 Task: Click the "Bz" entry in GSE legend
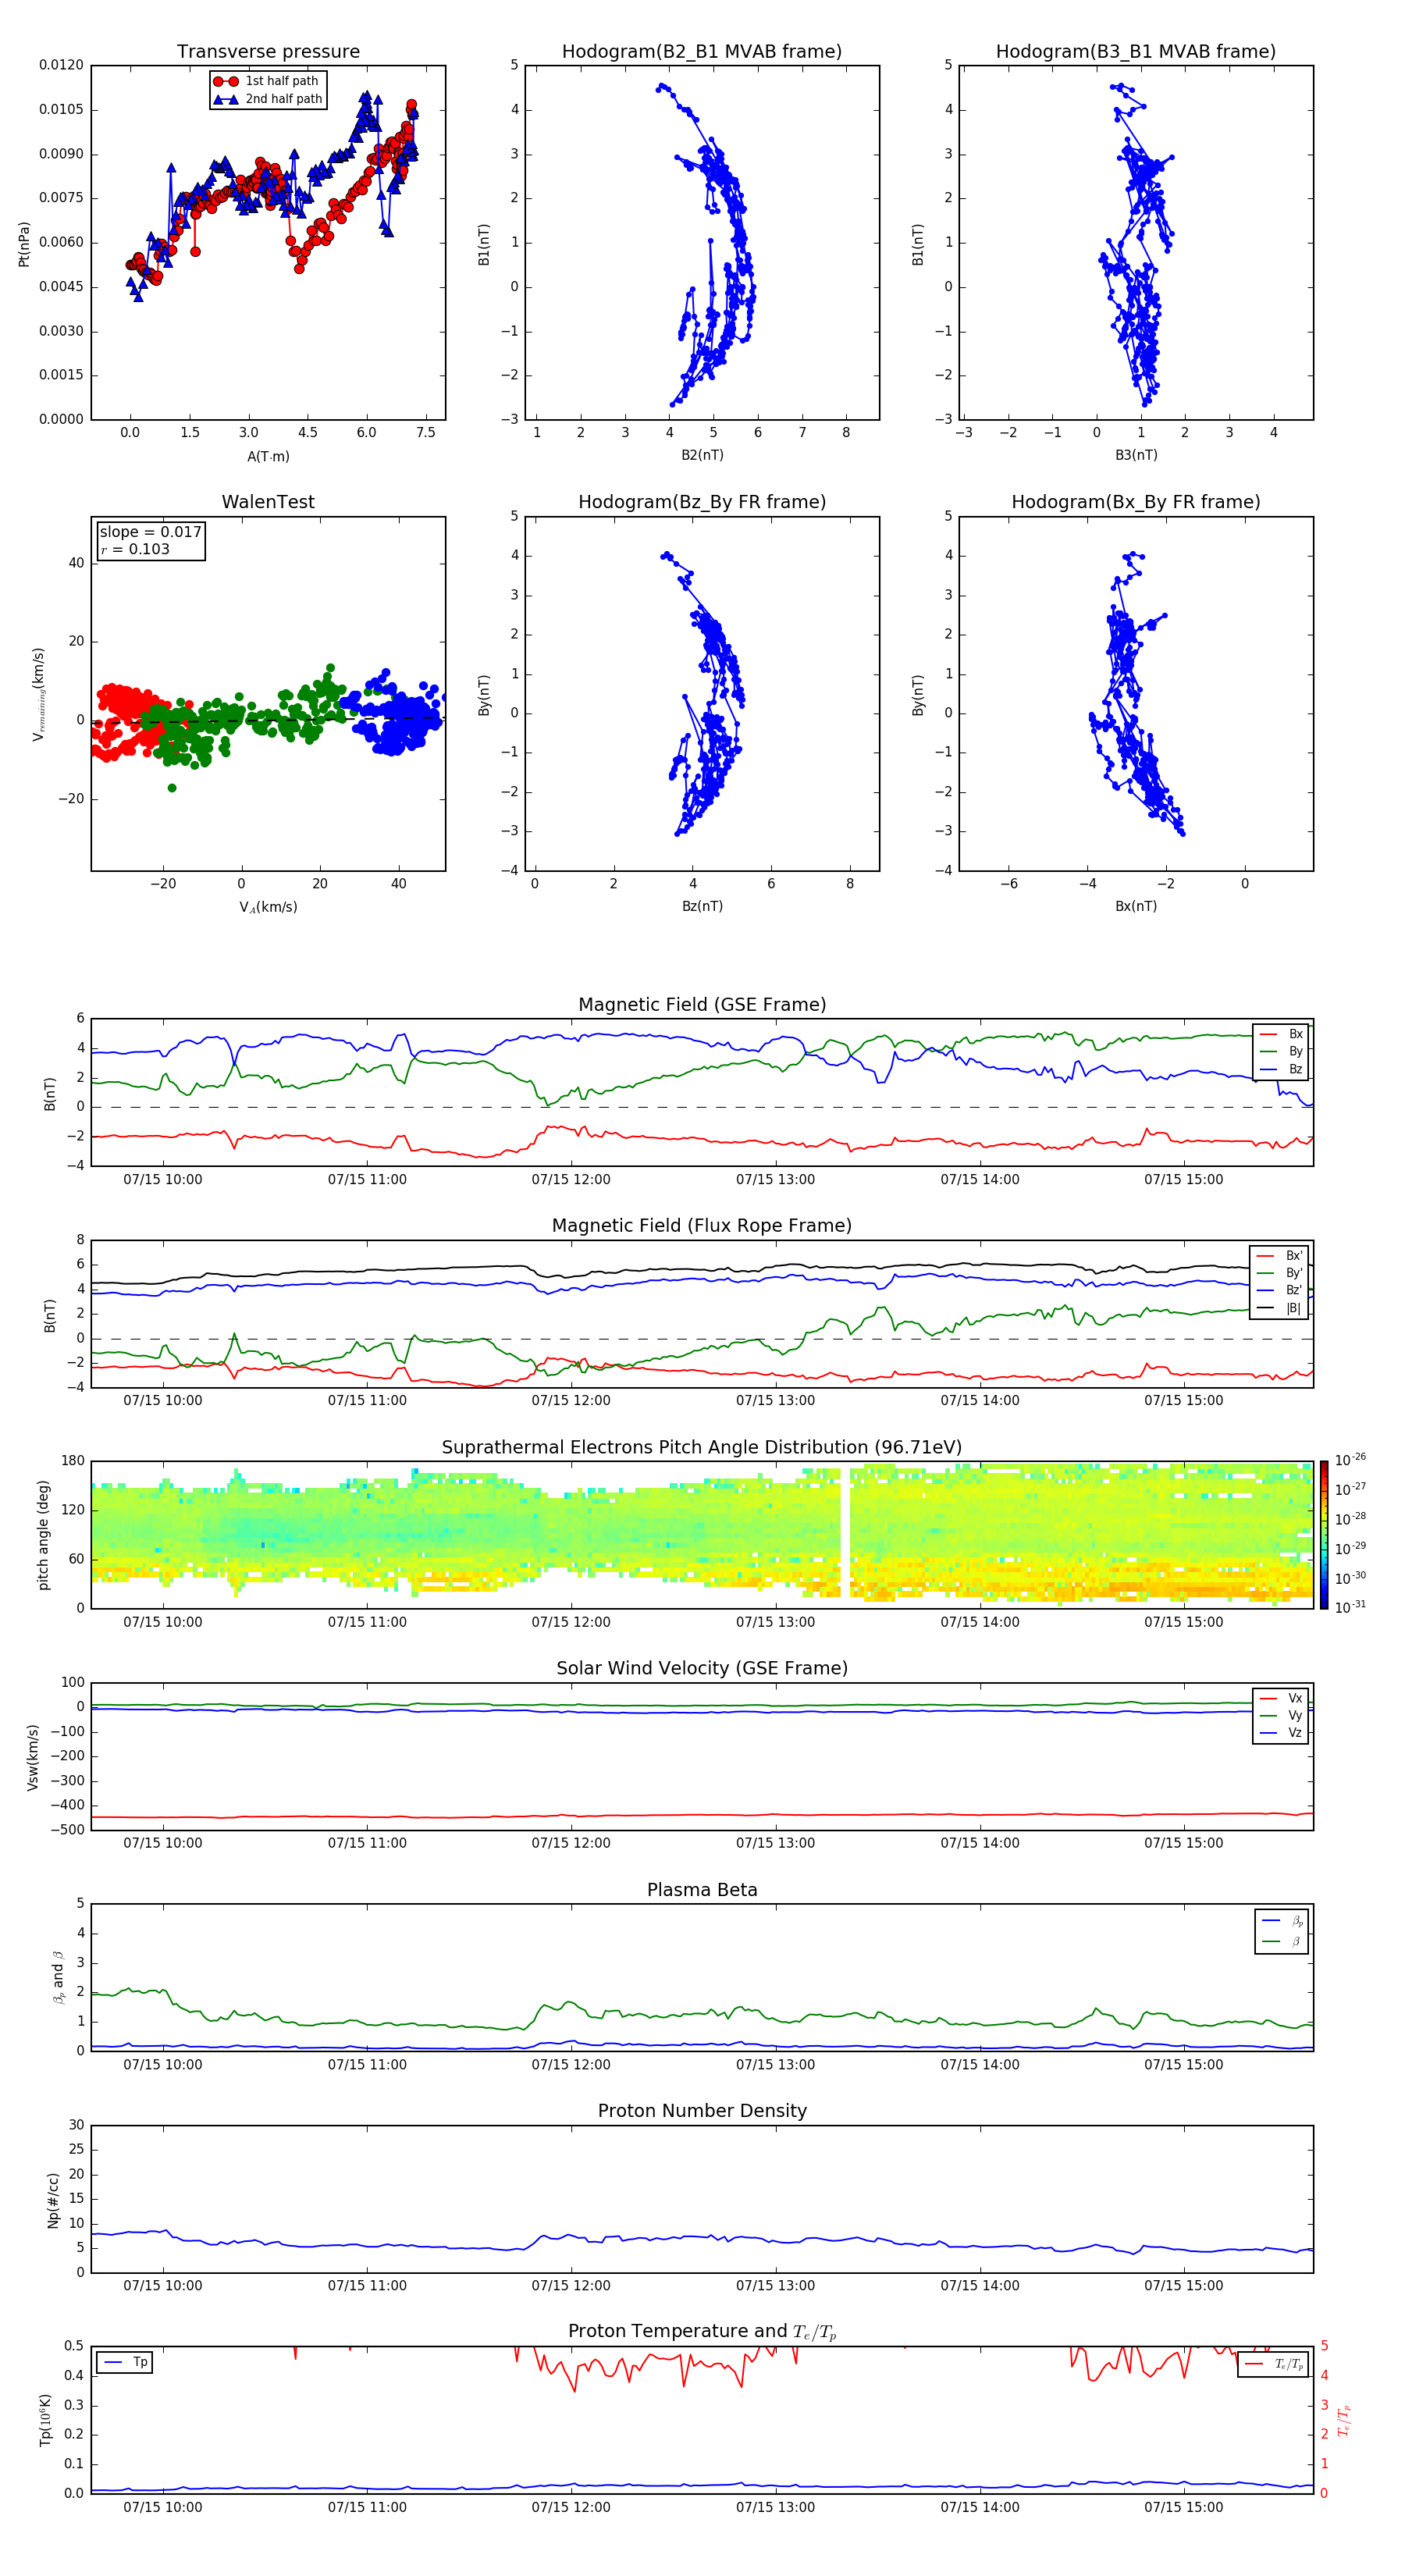click(1282, 1069)
